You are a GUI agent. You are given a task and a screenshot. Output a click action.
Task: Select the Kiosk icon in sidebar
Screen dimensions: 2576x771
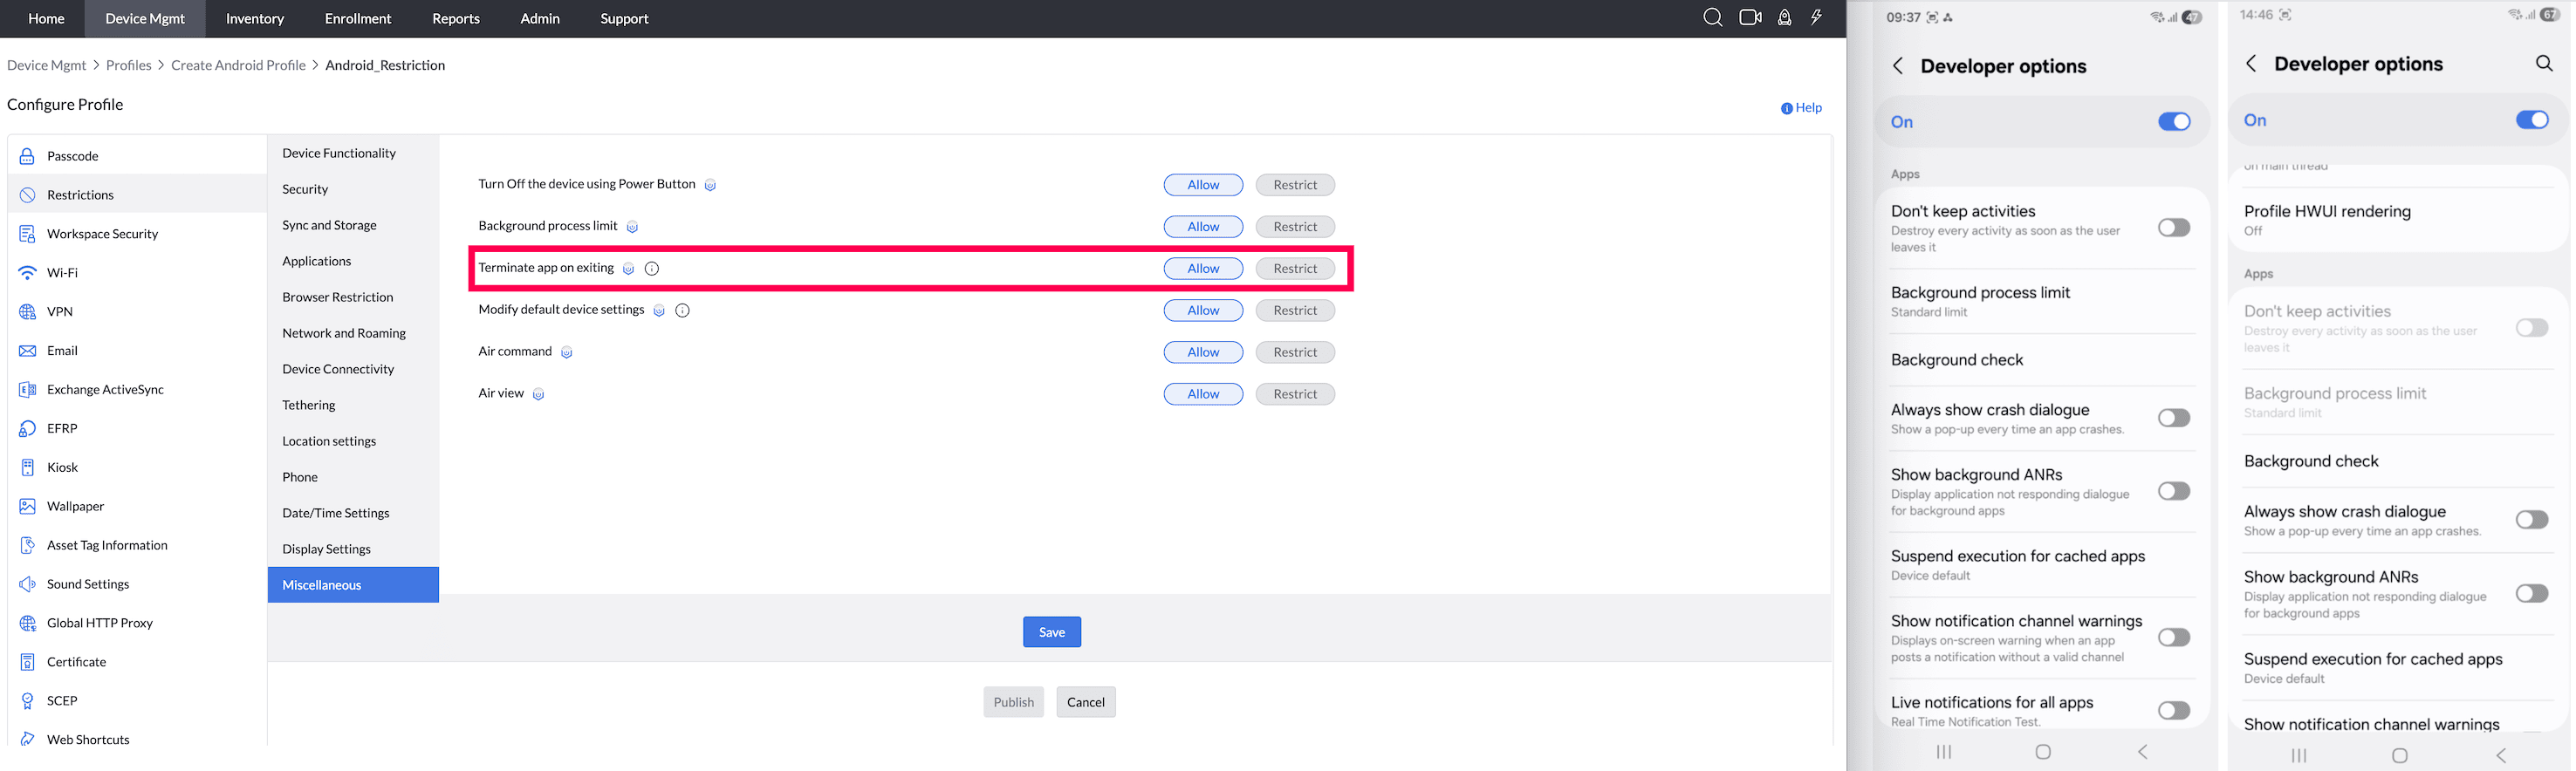point(27,467)
